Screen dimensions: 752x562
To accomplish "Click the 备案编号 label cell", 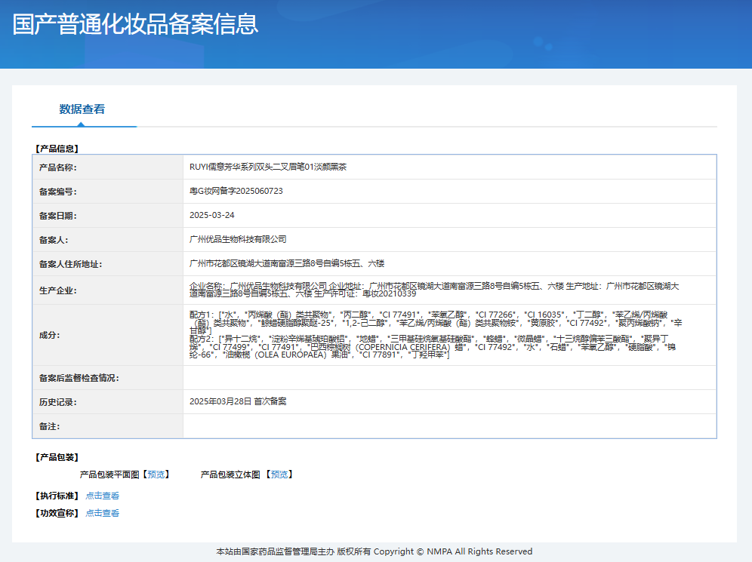I will [107, 192].
